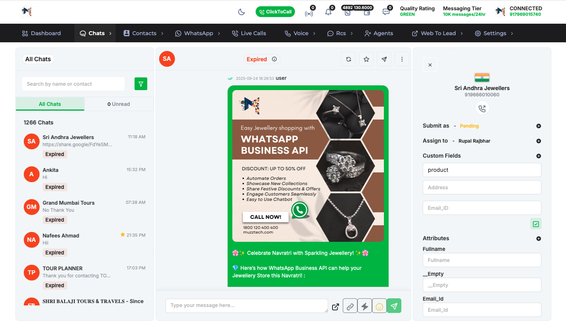Viewport: 566px width, 324px height.
Task: Click the ClickToCall button
Action: (275, 12)
